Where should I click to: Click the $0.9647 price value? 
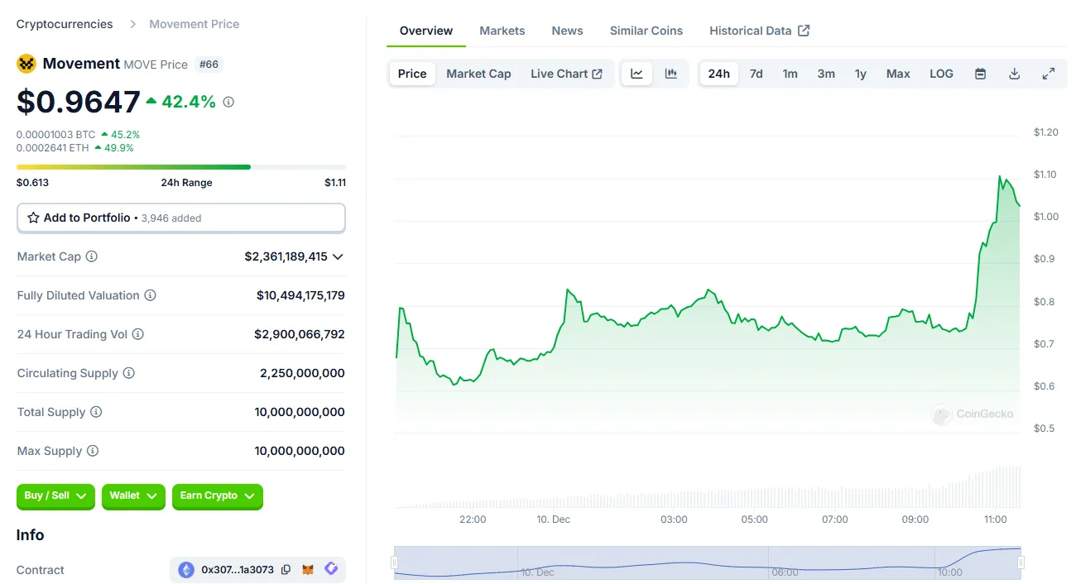click(79, 102)
